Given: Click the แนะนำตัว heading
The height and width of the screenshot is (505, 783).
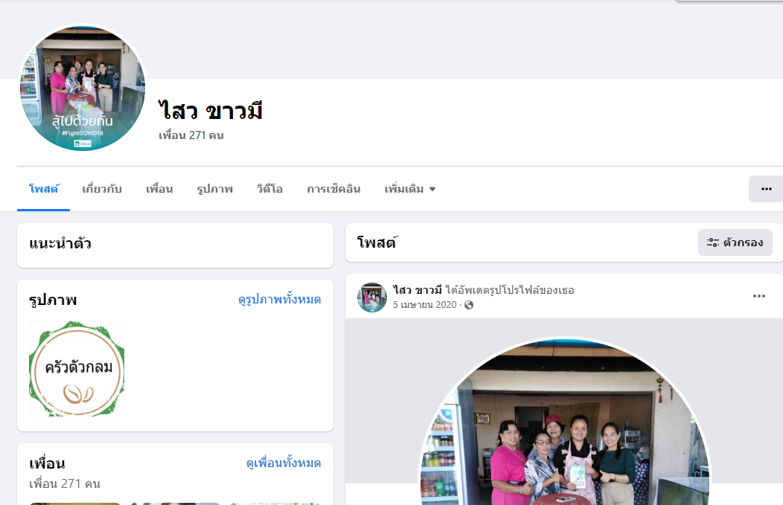Looking at the screenshot, I should 60,243.
